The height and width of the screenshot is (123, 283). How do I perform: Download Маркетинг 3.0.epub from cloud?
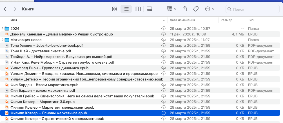point(164,102)
